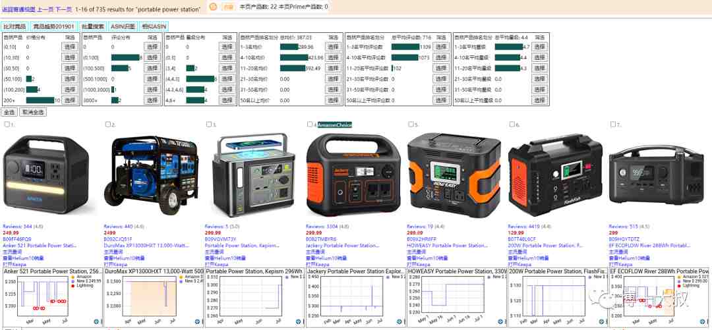Click 选择 beside average price 289.96

[334, 47]
